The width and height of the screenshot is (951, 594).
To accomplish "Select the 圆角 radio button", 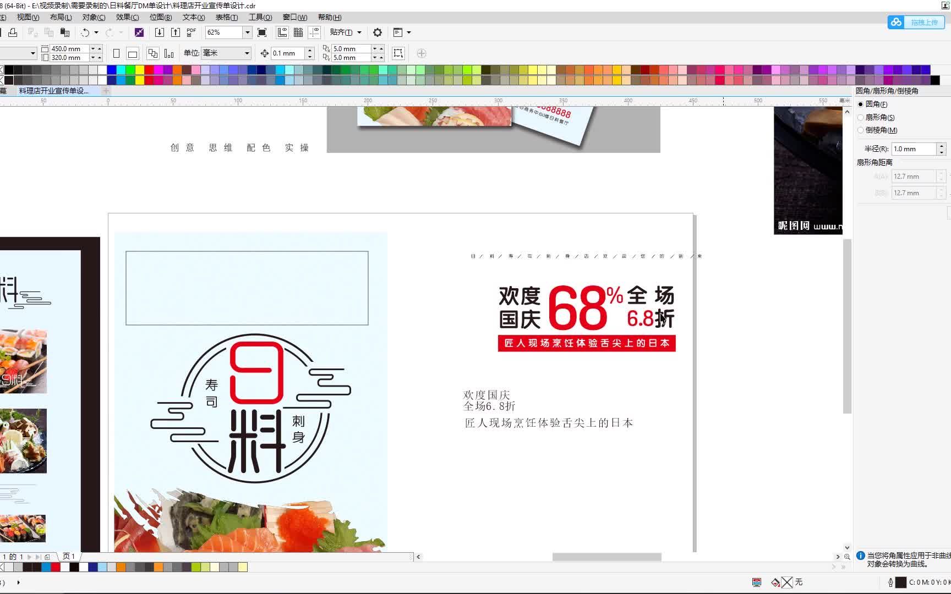I will pyautogui.click(x=861, y=104).
